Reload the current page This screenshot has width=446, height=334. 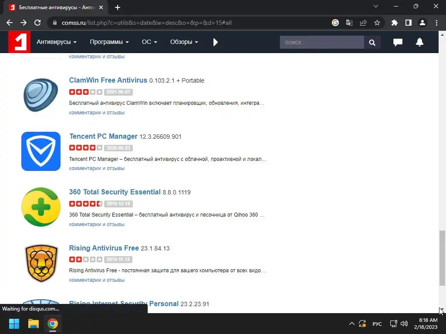(37, 23)
